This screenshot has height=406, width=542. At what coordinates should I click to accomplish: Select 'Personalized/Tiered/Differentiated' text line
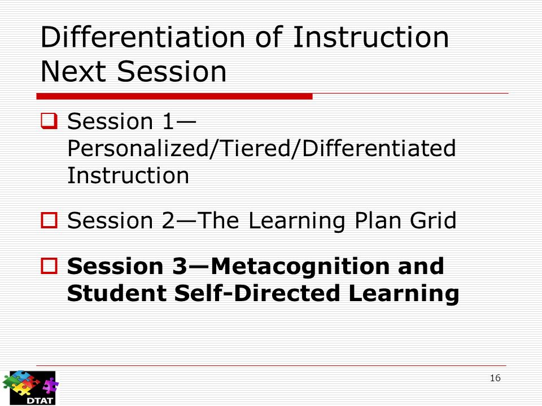point(261,149)
